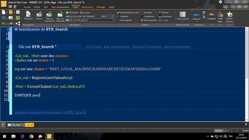Open the GO run options arrow
This screenshot has width=249, height=140.
coord(21,18)
